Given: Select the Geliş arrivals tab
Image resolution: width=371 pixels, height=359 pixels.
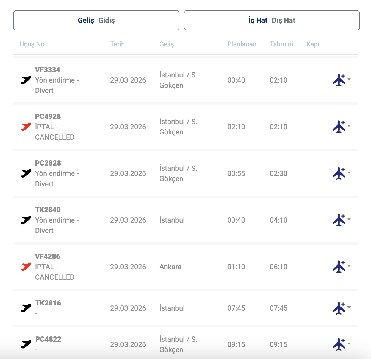Looking at the screenshot, I should coord(86,20).
